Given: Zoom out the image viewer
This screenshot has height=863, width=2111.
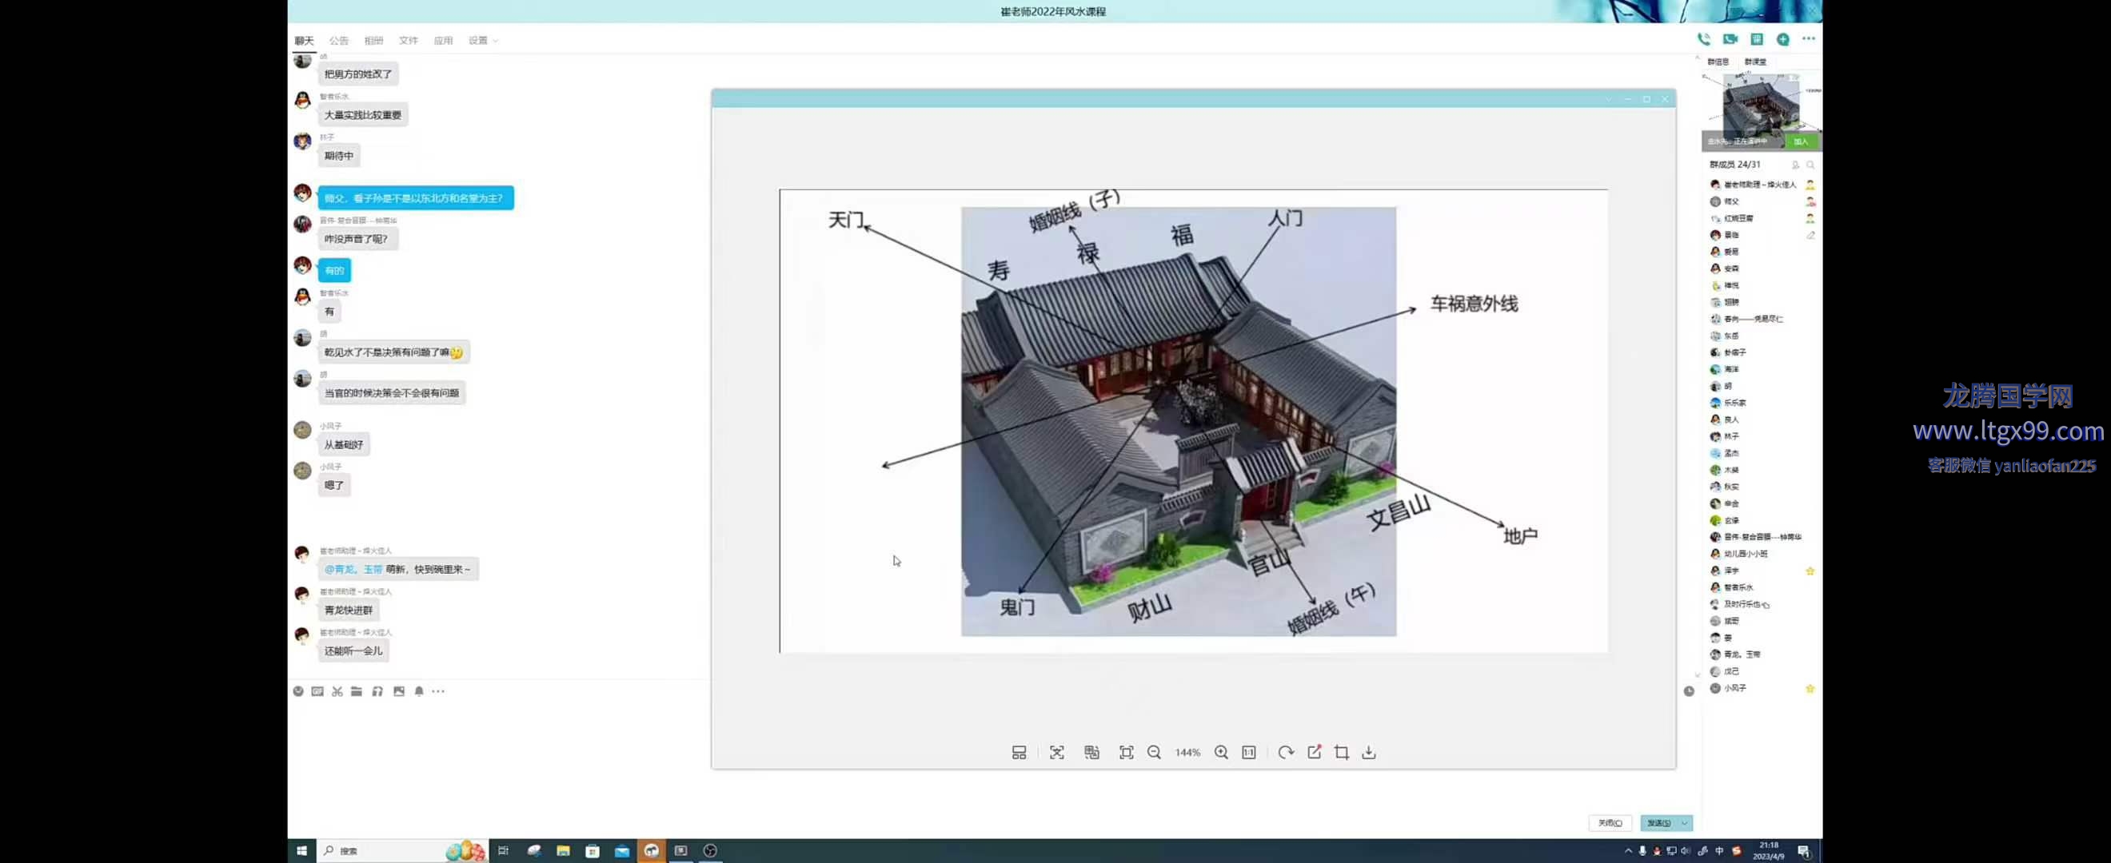Looking at the screenshot, I should point(1154,753).
